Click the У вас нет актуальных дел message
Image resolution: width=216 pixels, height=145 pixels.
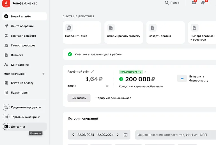[98, 54]
